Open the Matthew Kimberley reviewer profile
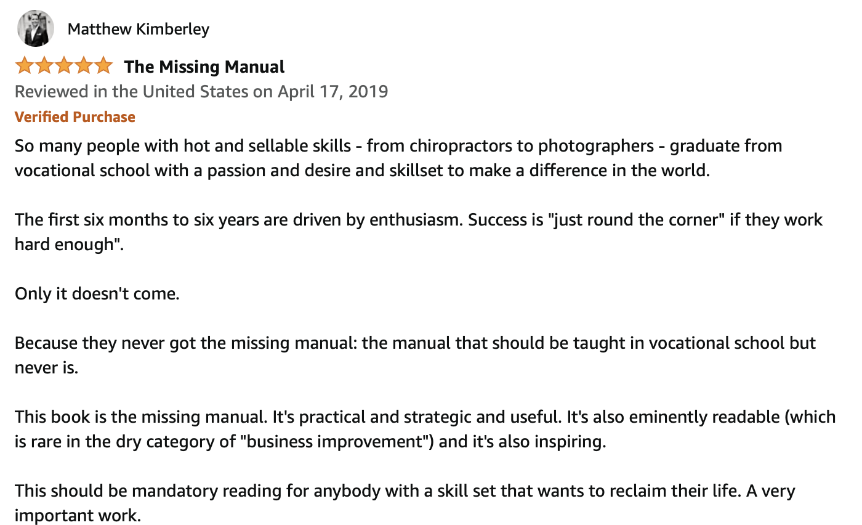Viewport: 862px width, 525px height. click(139, 29)
